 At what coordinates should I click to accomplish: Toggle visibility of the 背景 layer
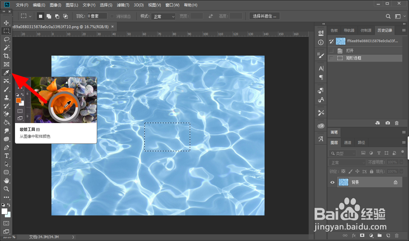pos(332,182)
